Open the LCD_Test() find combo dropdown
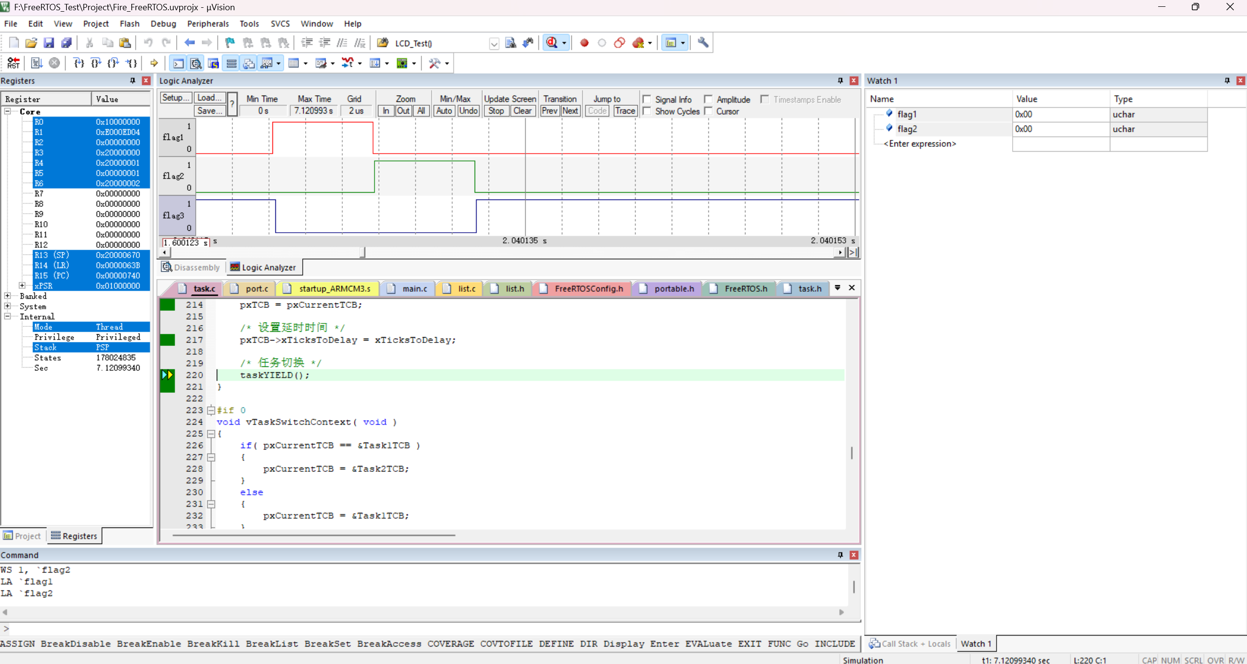1247x664 pixels. click(x=494, y=43)
